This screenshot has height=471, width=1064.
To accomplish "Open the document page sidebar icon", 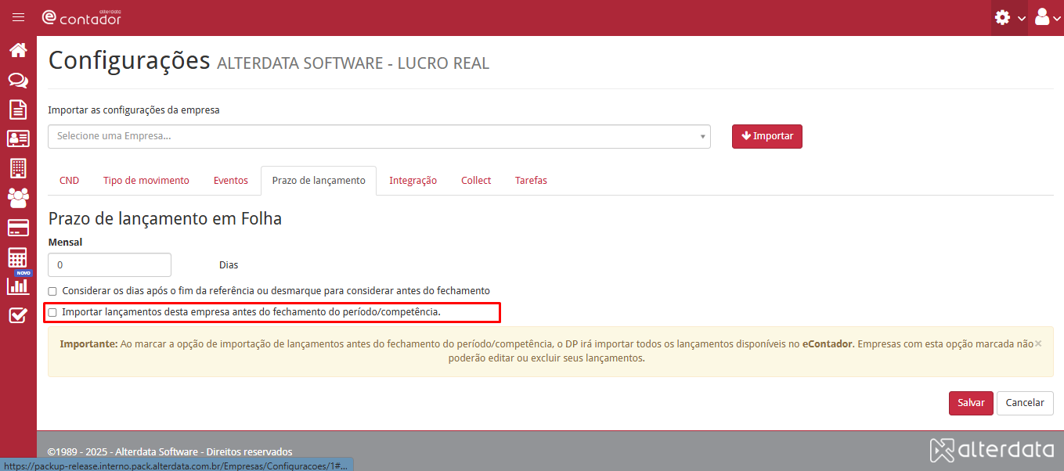I will [x=18, y=109].
